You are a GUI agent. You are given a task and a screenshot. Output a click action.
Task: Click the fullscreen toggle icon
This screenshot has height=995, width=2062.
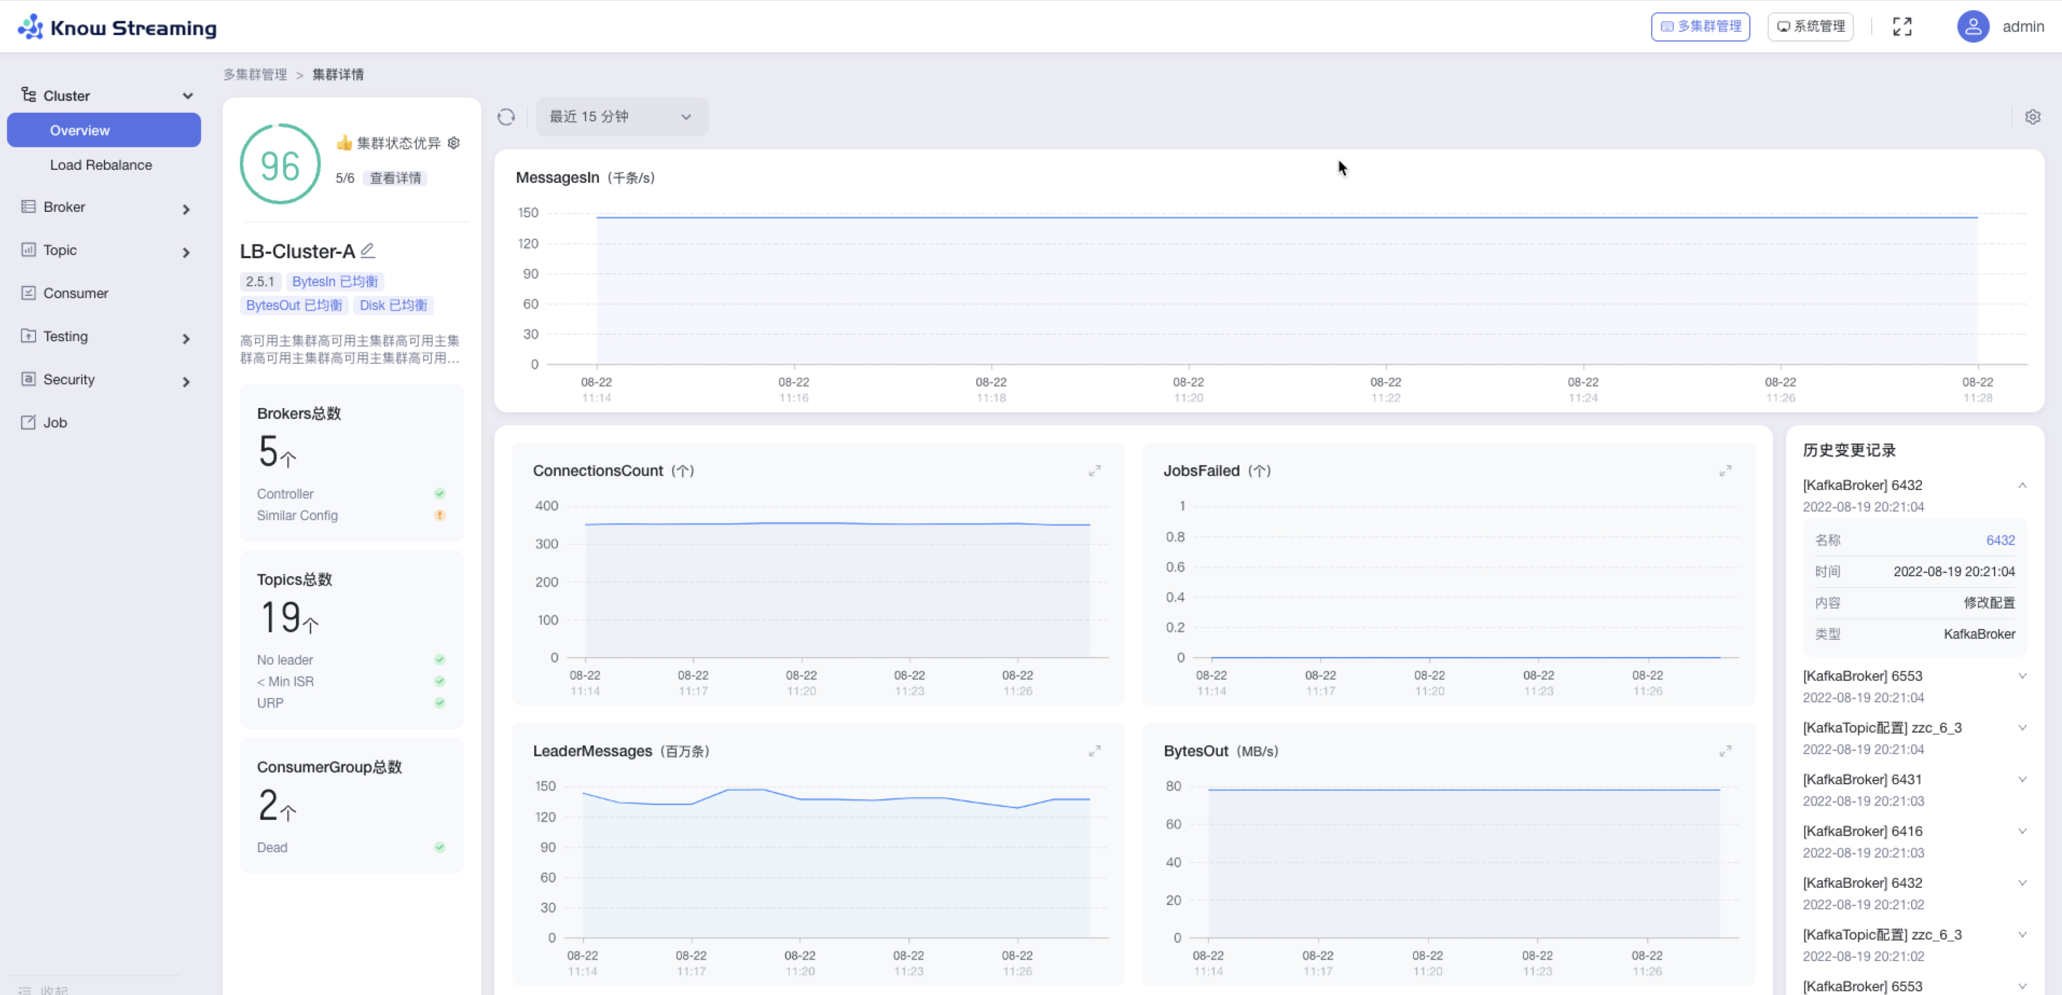[x=1902, y=26]
